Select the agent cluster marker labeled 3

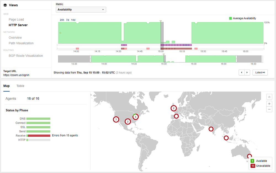116,119
